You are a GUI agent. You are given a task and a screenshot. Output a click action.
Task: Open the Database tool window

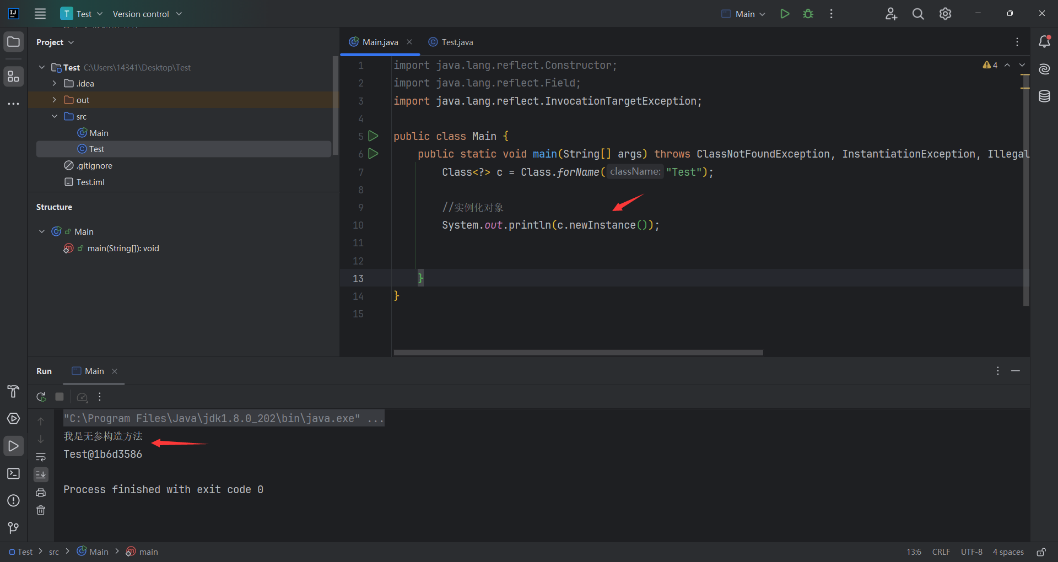click(1044, 96)
